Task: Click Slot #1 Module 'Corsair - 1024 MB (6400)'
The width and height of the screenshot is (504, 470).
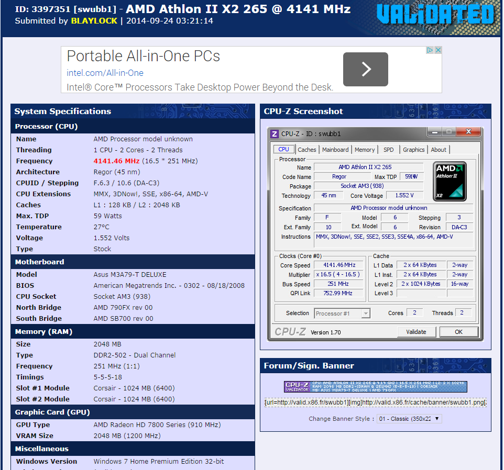Action: pos(134,388)
